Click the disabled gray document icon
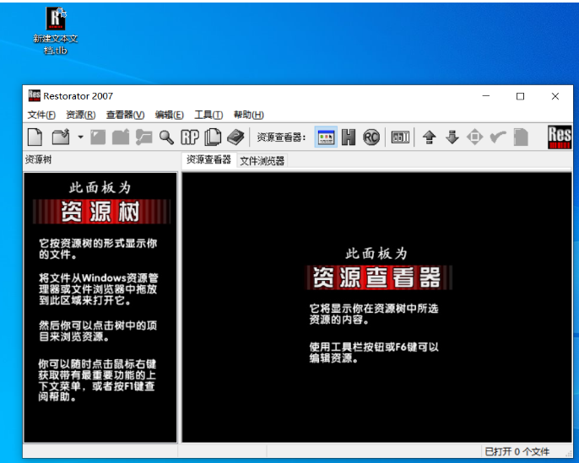The height and width of the screenshot is (463, 579). point(521,137)
